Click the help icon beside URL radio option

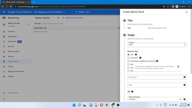click(x=136, y=55)
